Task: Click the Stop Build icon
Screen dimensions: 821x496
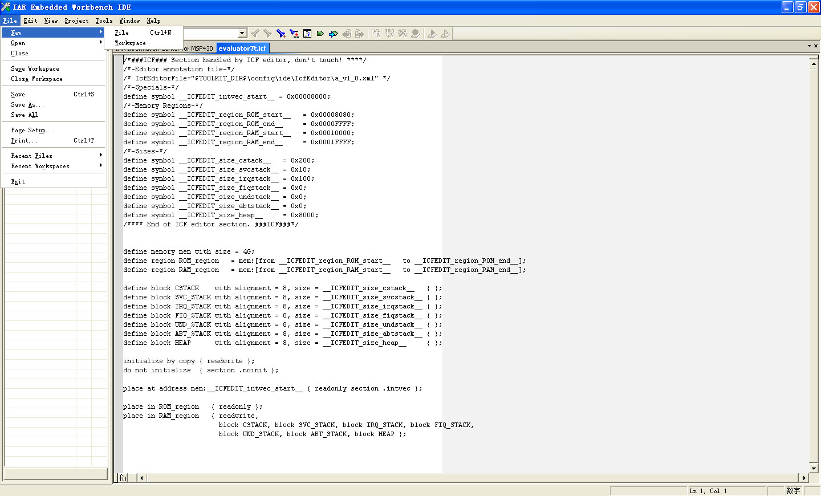Action: pos(403,34)
